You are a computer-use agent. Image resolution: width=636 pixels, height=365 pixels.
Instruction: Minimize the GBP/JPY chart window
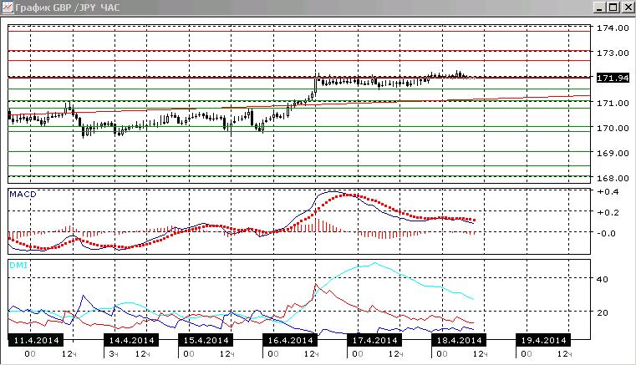[x=600, y=8]
